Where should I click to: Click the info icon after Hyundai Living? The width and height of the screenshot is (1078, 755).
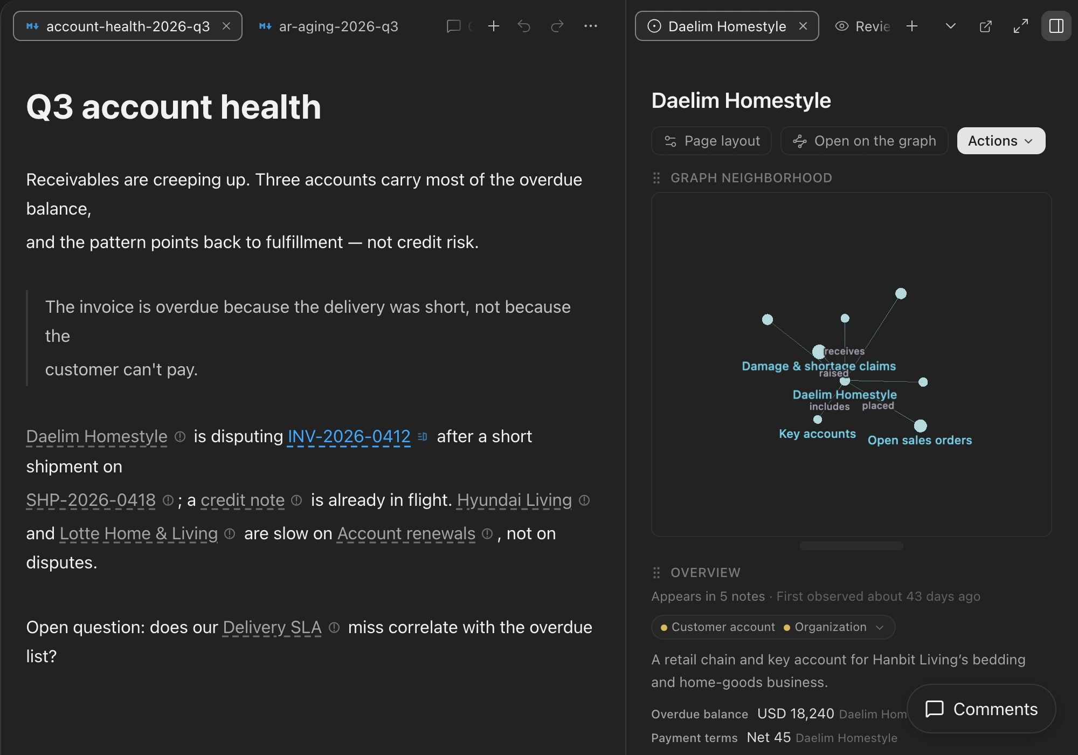tap(584, 500)
